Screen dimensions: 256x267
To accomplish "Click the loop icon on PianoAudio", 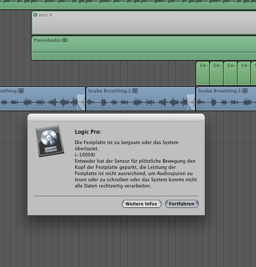I will pyautogui.click(x=65, y=40).
